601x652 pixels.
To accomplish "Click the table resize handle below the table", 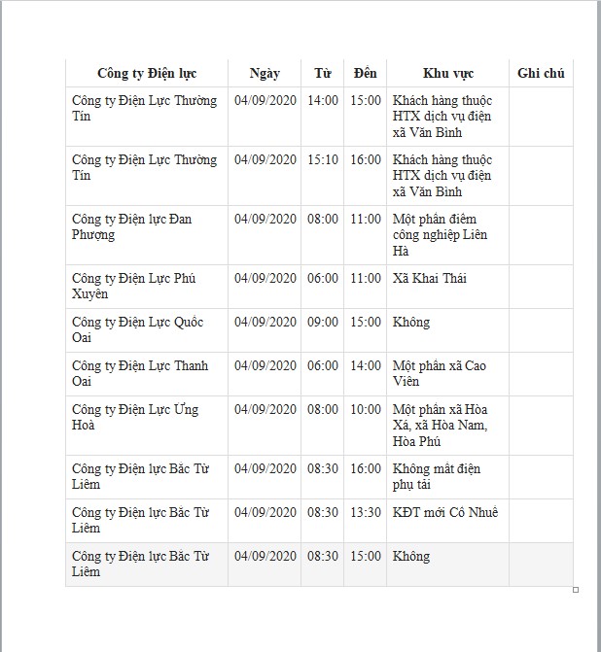I will pos(576,590).
